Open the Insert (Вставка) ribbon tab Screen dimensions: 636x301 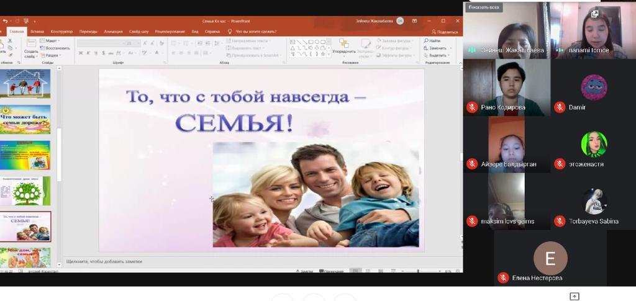pyautogui.click(x=37, y=31)
